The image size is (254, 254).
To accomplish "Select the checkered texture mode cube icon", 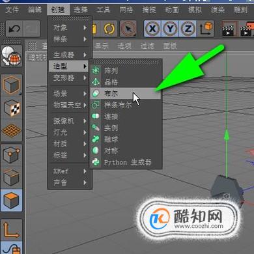I will [11, 108].
